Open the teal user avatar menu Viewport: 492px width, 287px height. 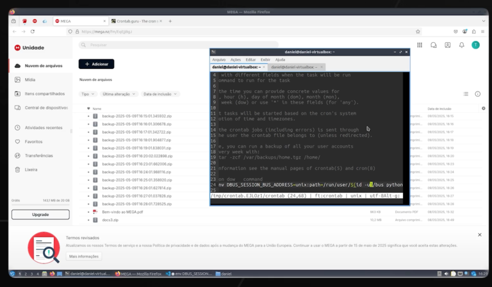(x=475, y=45)
